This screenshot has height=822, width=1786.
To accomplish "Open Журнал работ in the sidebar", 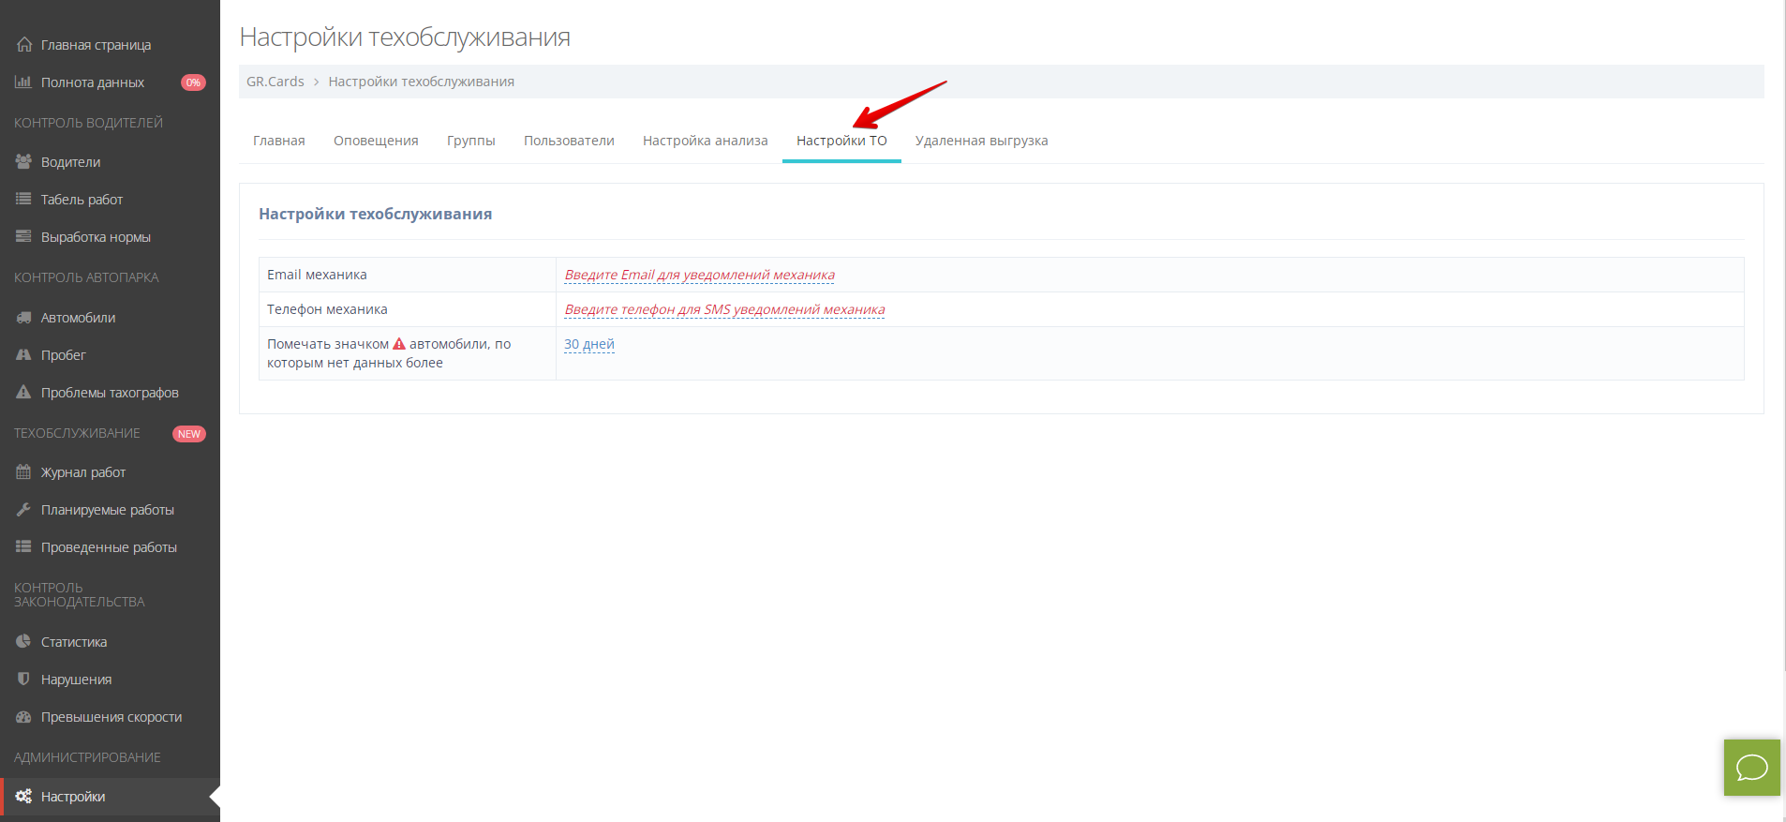I will coord(82,472).
